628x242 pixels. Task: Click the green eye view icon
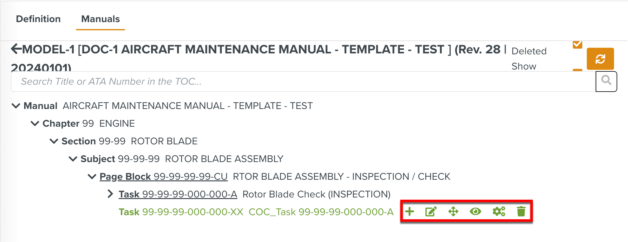click(x=475, y=211)
